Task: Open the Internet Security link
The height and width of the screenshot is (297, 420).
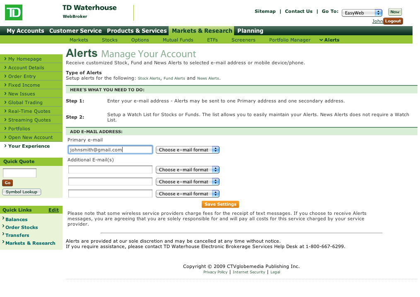Action: [x=249, y=272]
